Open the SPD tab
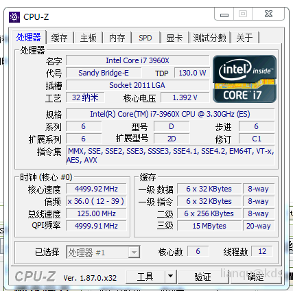 click(145, 38)
